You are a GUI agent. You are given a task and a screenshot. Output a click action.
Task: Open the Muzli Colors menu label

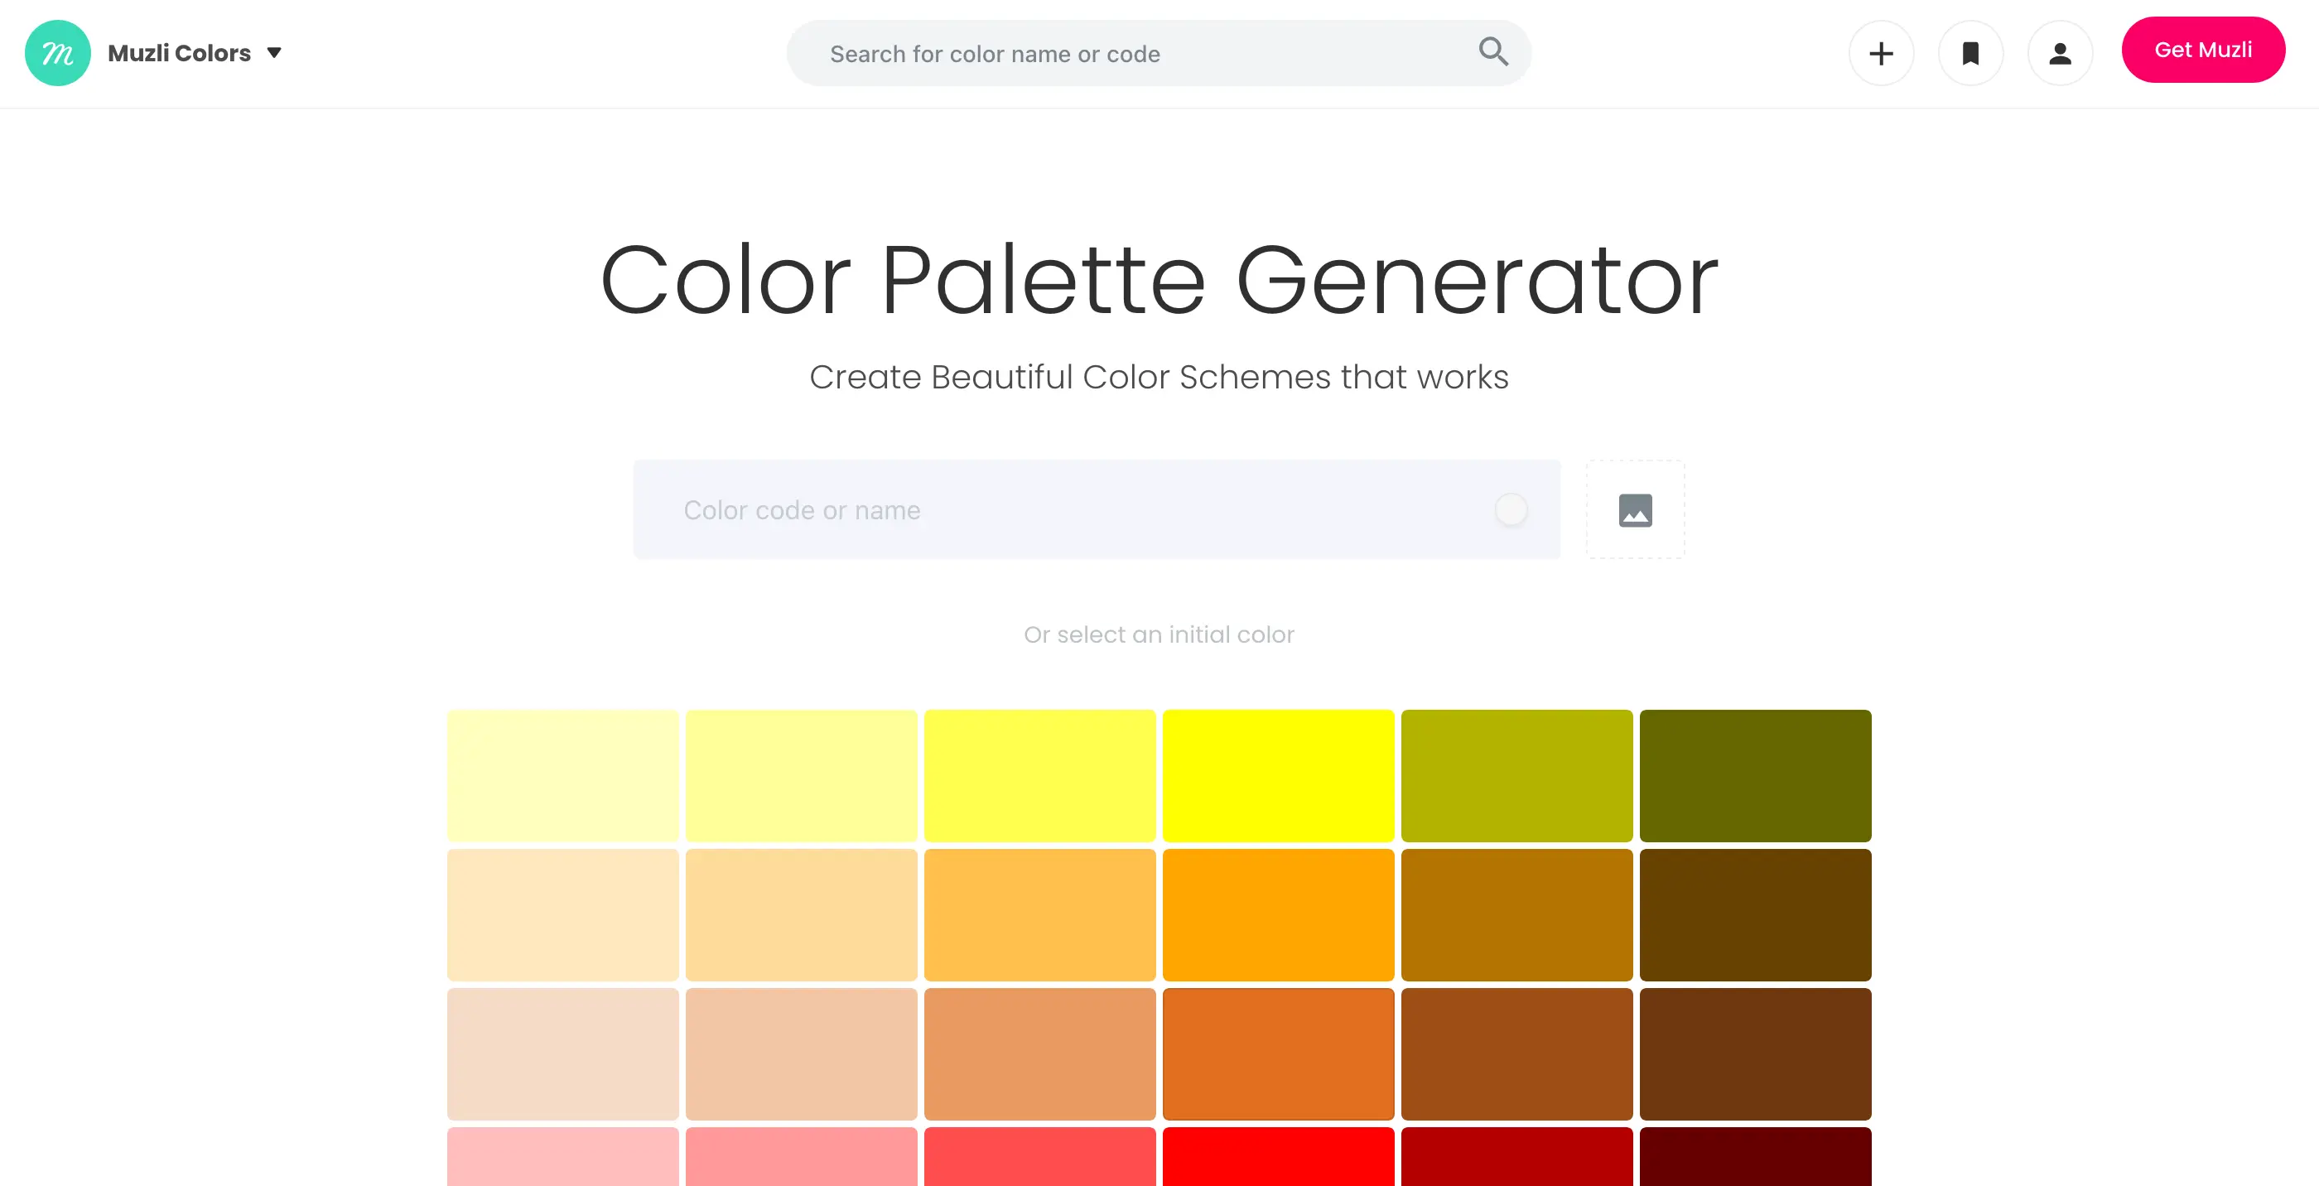pyautogui.click(x=179, y=53)
